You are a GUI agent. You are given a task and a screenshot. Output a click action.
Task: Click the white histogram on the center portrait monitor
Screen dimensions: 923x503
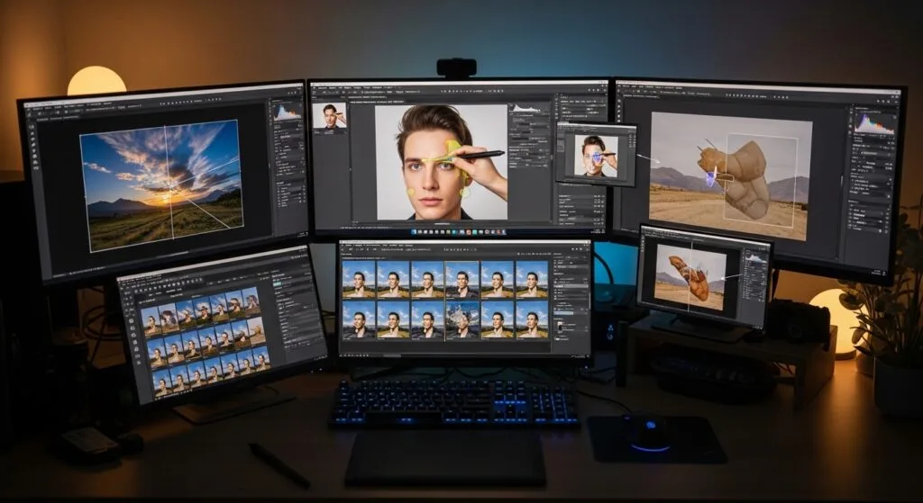click(x=527, y=108)
